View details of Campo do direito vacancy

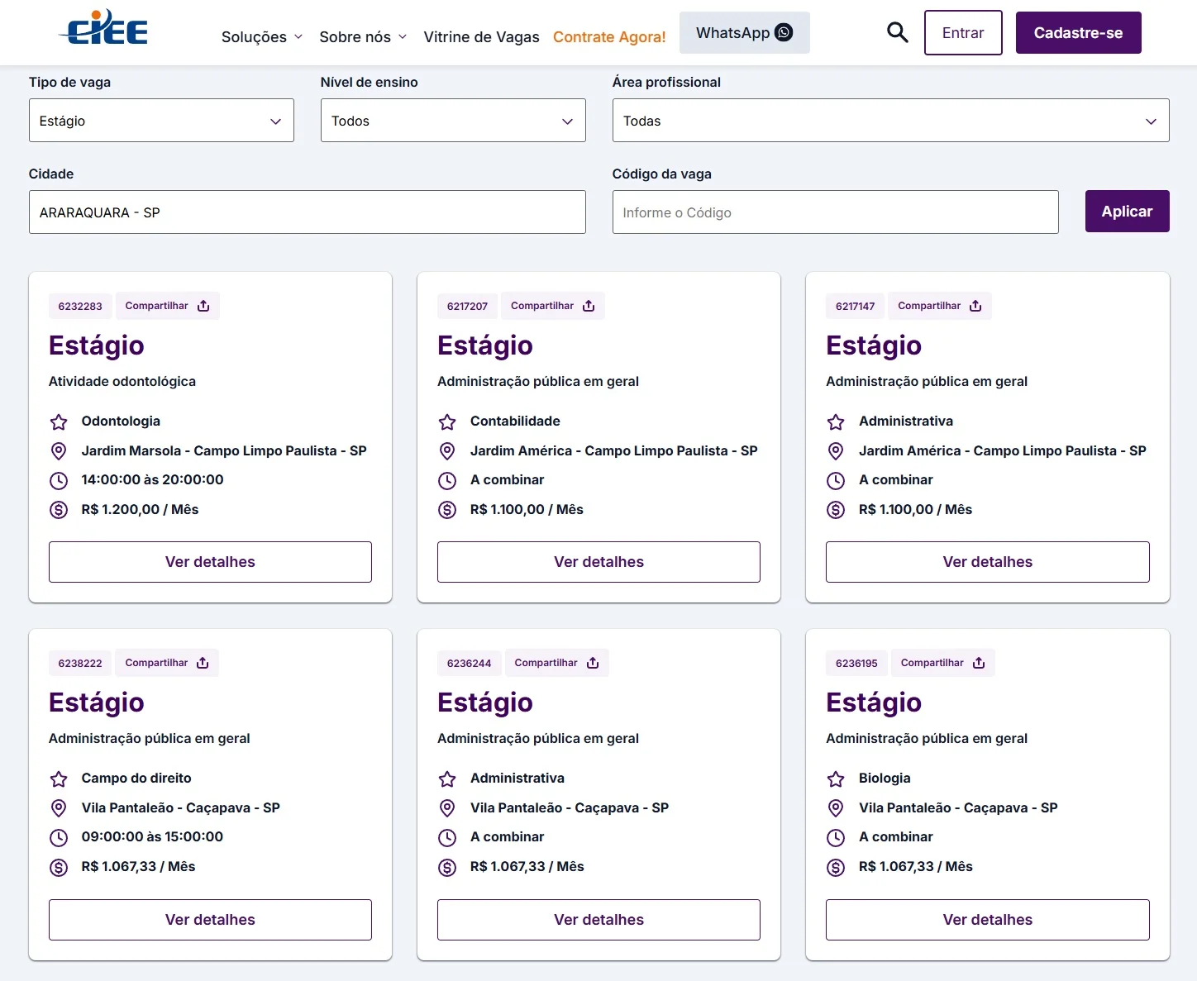[x=210, y=920]
